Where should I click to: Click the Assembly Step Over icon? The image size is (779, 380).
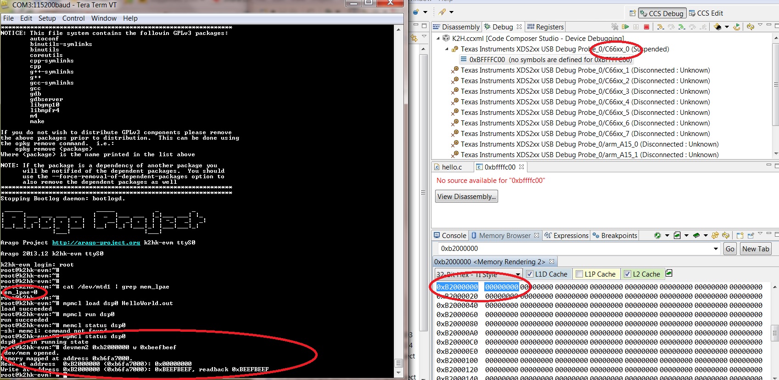pos(692,27)
